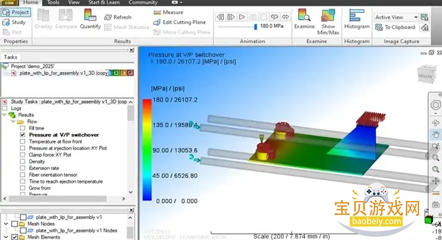
Task: Check Clamp force:XY Plot
Action: (x=22, y=155)
